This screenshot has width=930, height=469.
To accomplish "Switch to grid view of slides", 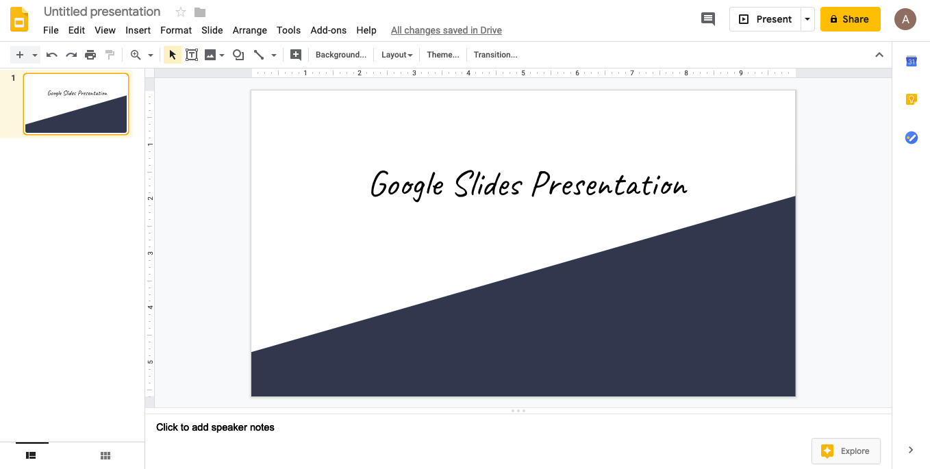I will [x=105, y=455].
